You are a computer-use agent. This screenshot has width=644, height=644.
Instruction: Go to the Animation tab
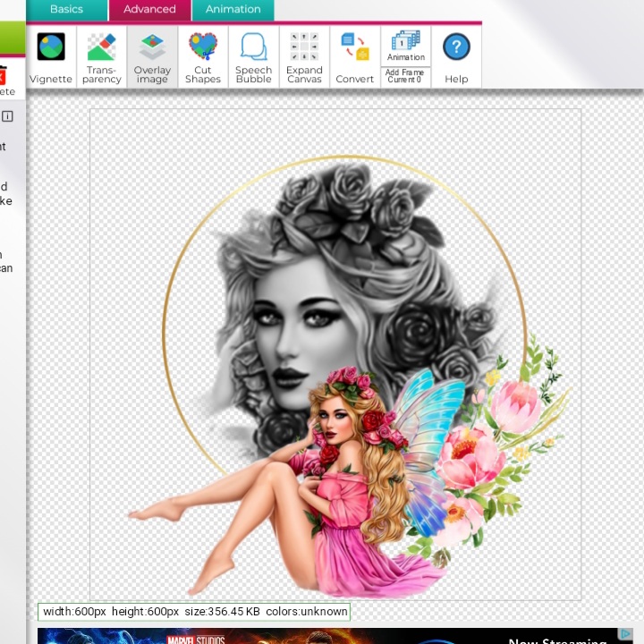(233, 10)
